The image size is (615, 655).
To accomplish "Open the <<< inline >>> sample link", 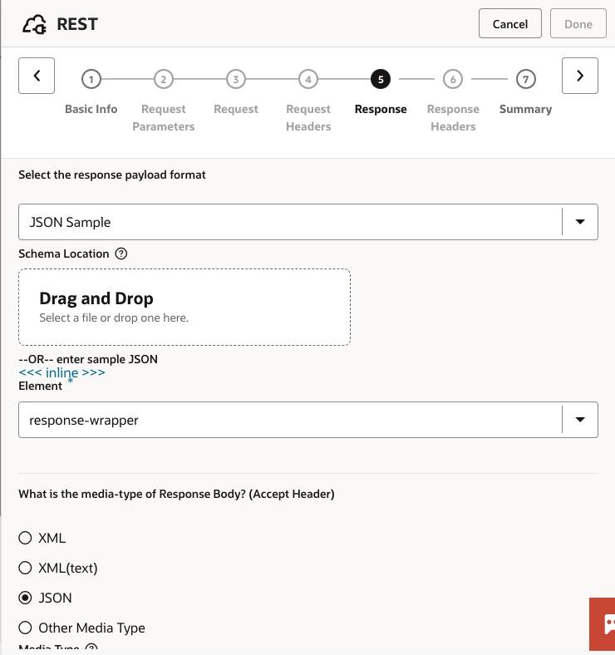I will [x=61, y=372].
